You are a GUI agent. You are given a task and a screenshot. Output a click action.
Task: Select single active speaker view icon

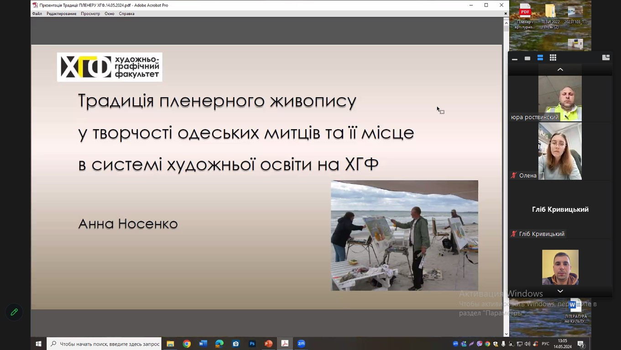pos(527,58)
